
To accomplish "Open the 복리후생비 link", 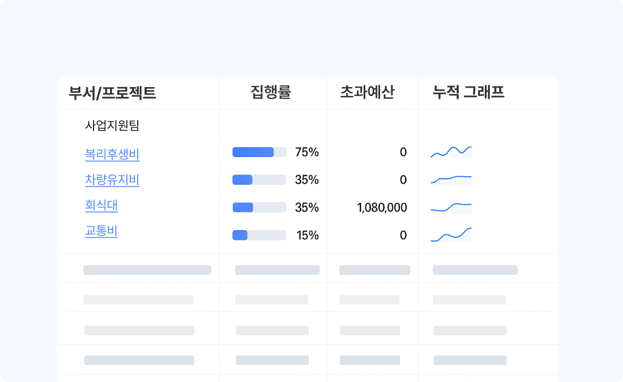I will click(x=112, y=154).
